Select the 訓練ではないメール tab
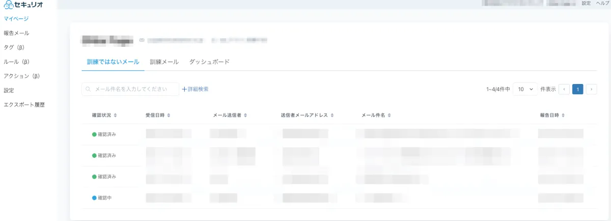 [x=113, y=62]
